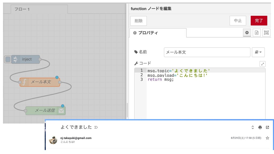Click the コード label wrench icon
The image size is (274, 154).
pos(136,63)
